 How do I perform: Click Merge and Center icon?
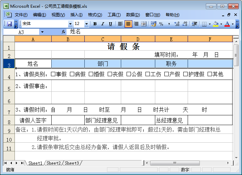(x=144, y=24)
